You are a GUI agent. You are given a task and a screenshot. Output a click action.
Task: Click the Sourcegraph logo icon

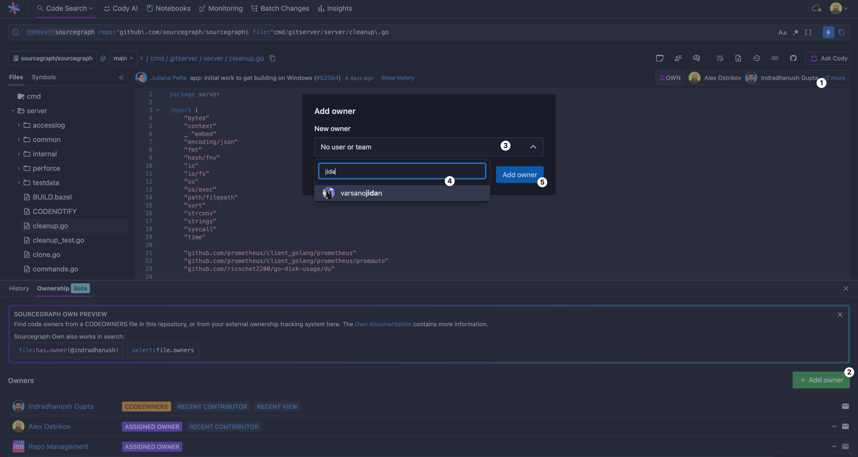[14, 8]
